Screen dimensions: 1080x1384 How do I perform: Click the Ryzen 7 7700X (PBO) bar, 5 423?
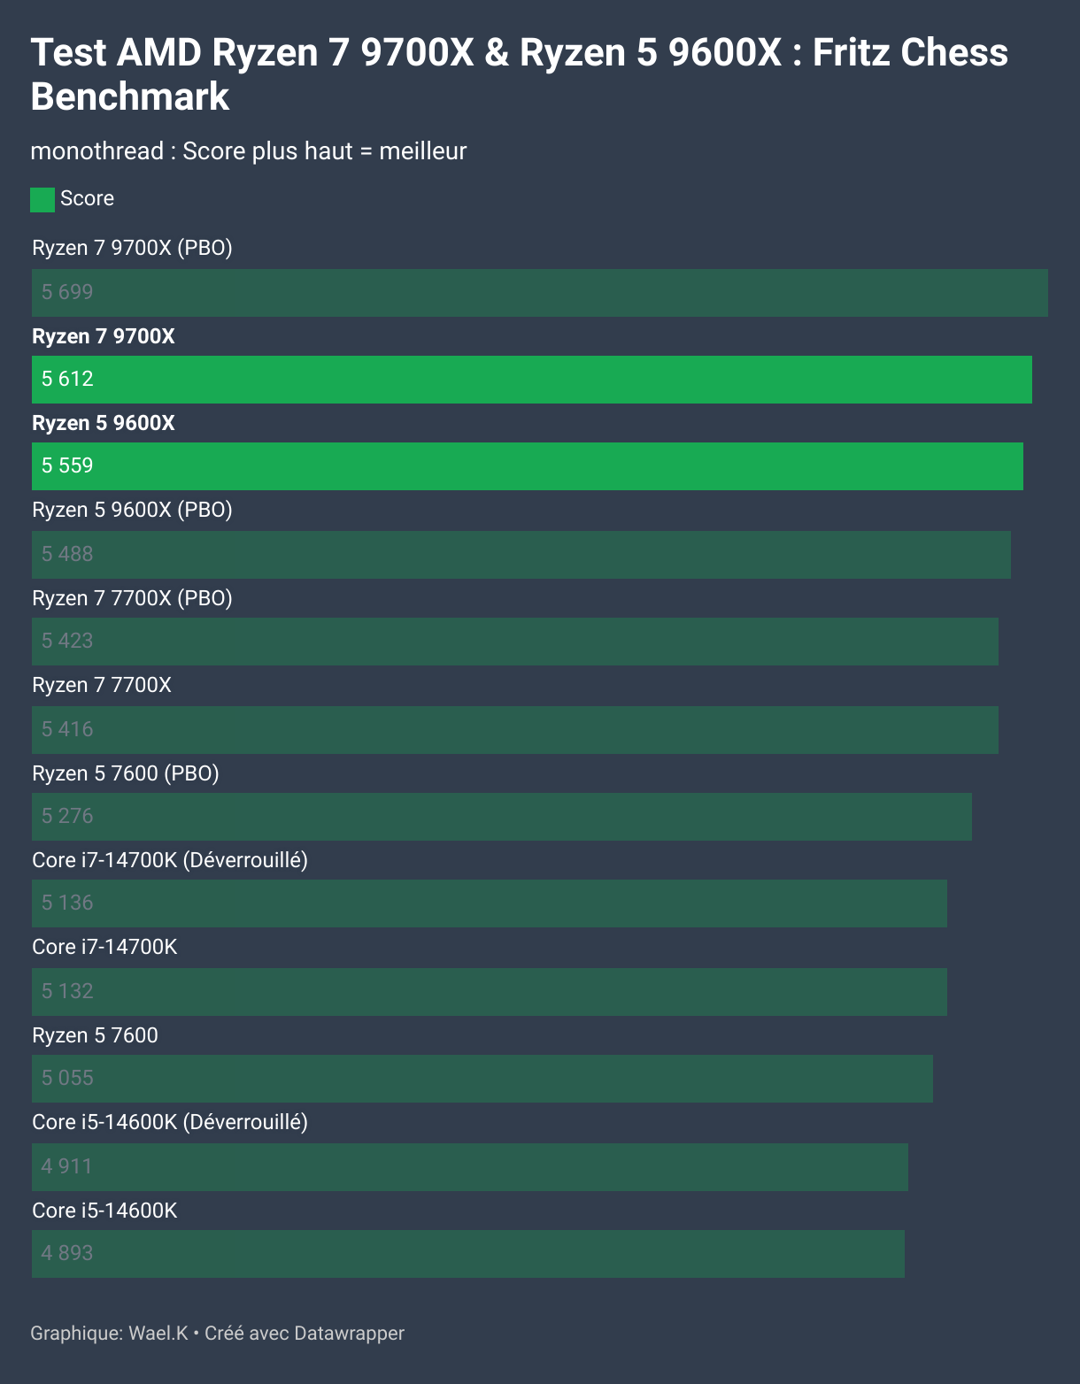click(514, 642)
